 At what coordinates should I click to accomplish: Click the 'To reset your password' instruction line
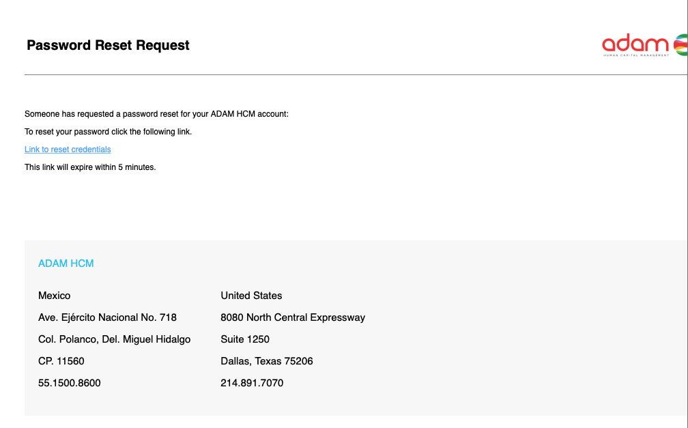109,132
